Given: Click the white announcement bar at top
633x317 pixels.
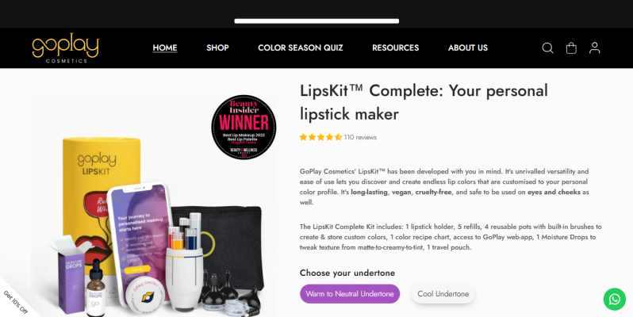Looking at the screenshot, I should coord(316,21).
